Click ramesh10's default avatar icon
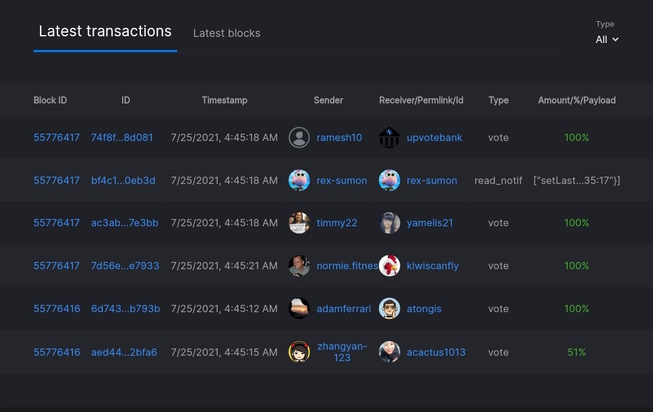This screenshot has width=653, height=412. pyautogui.click(x=299, y=138)
